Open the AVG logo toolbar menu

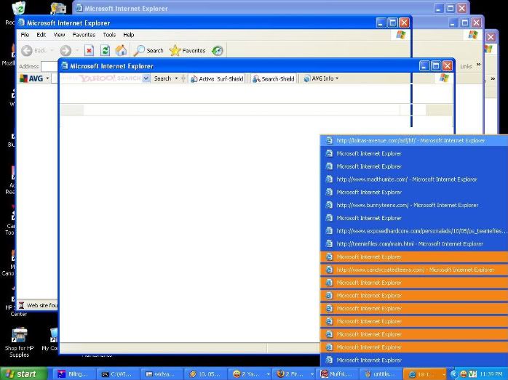[34, 78]
